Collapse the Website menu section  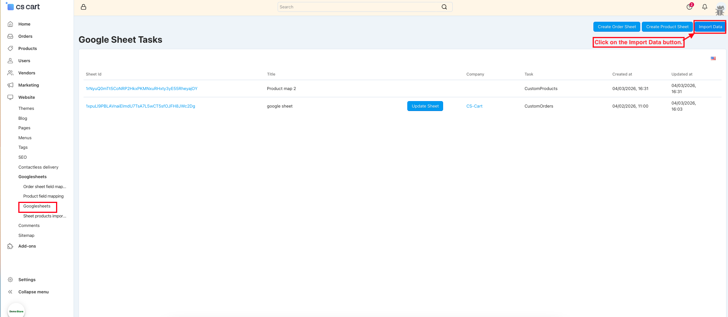point(27,97)
